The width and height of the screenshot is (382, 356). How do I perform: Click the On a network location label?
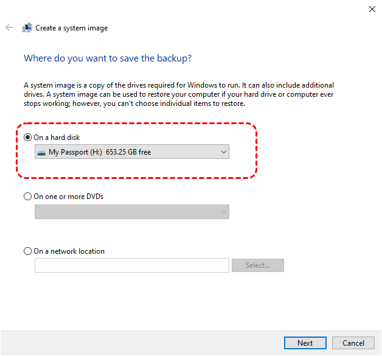pos(69,251)
